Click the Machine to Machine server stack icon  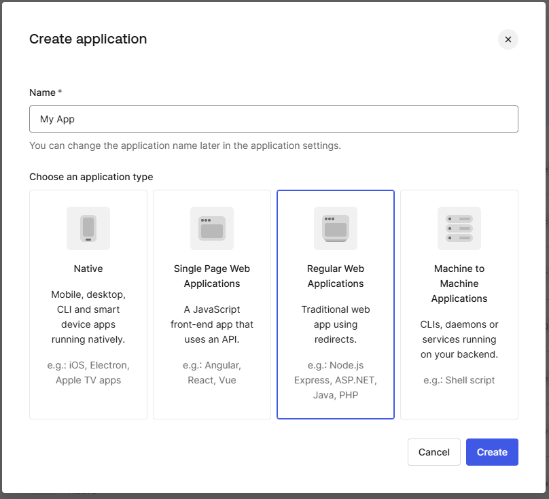(x=459, y=228)
